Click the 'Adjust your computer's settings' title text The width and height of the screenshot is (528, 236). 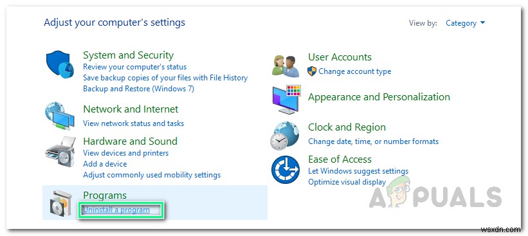pos(114,23)
